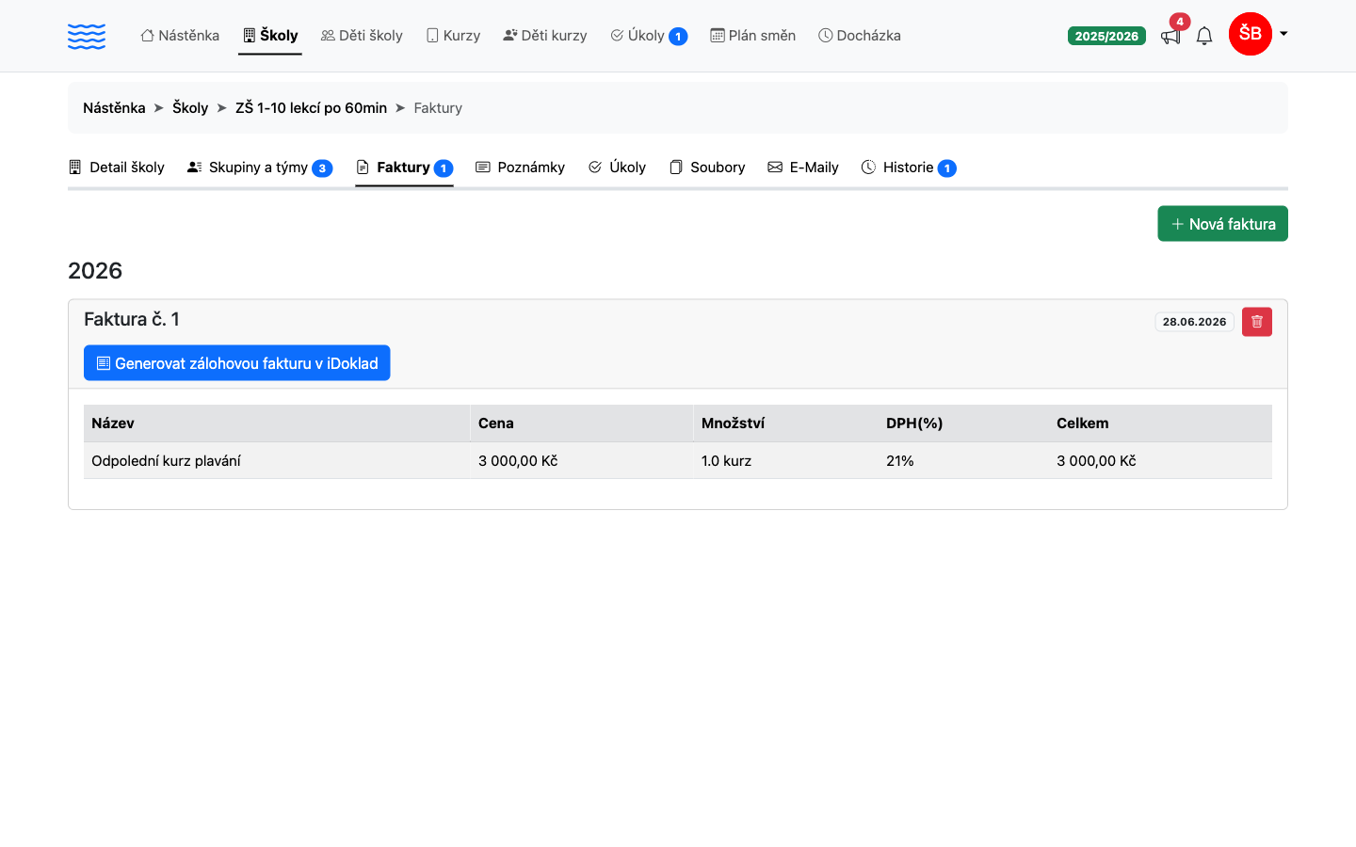Click the DPH(%) column header
This screenshot has width=1356, height=847.
click(914, 423)
